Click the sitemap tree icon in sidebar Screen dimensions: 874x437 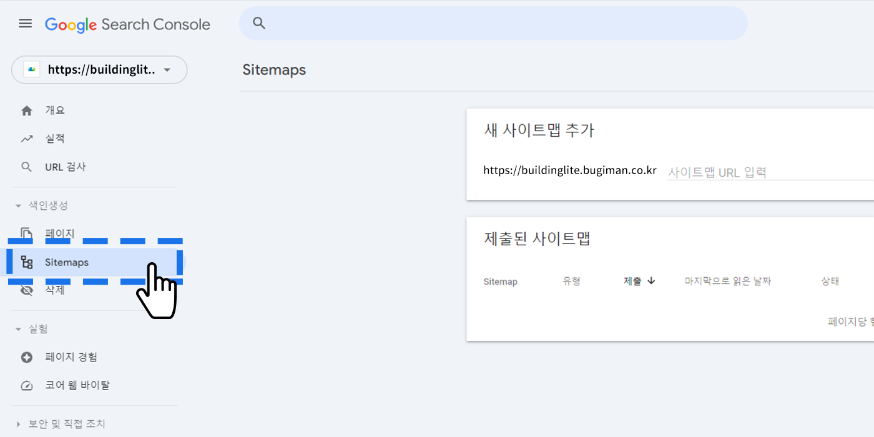tap(27, 262)
